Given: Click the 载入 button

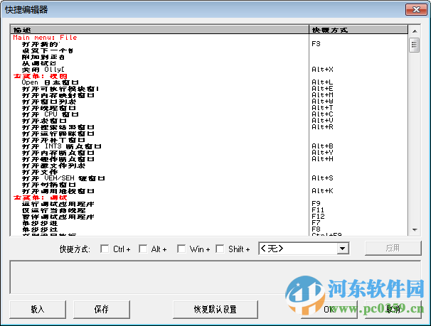Looking at the screenshot, I should point(38,309).
